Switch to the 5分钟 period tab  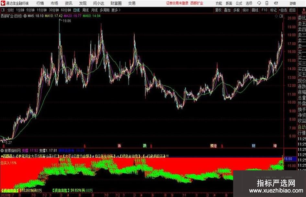click(30, 10)
